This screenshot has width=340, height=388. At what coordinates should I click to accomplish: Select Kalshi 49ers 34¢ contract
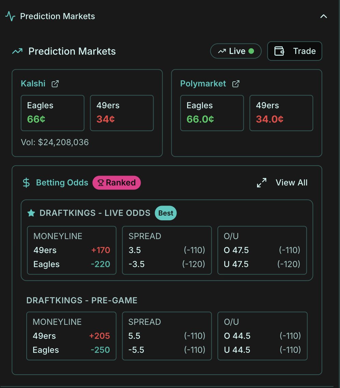(x=122, y=113)
